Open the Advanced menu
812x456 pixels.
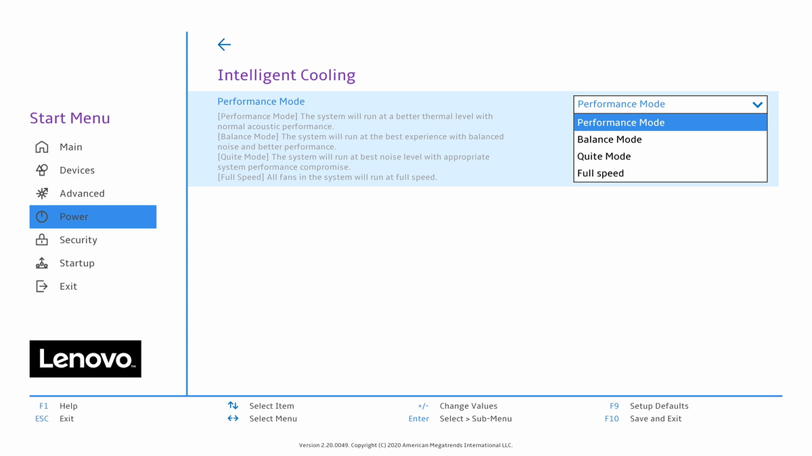point(93,193)
